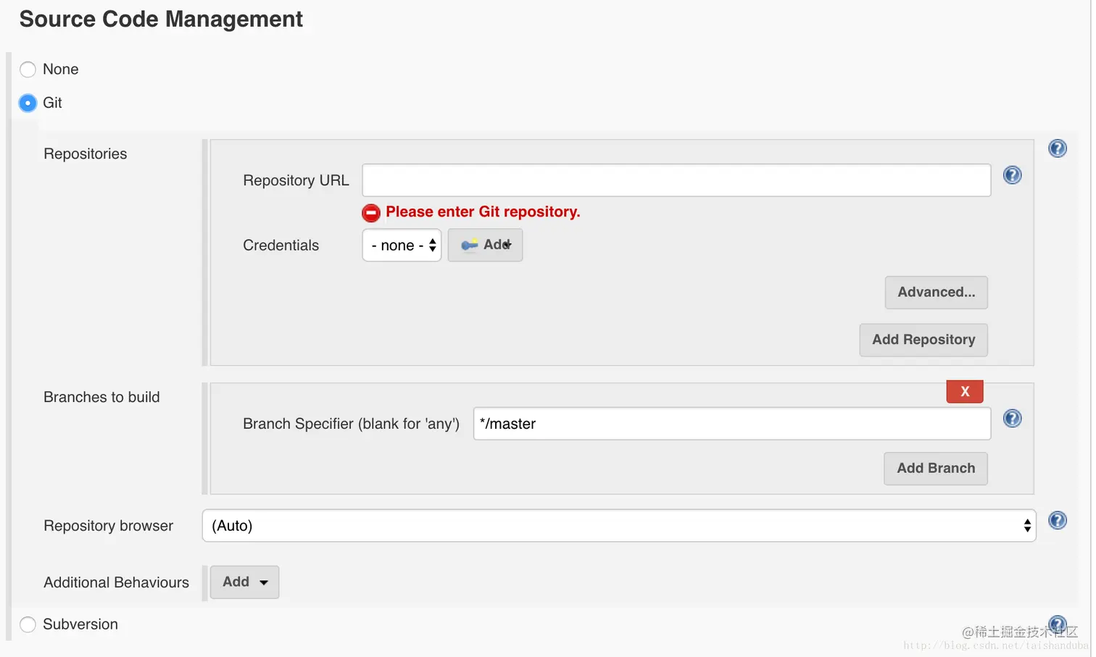
Task: Click the Add Repository button
Action: tap(923, 340)
